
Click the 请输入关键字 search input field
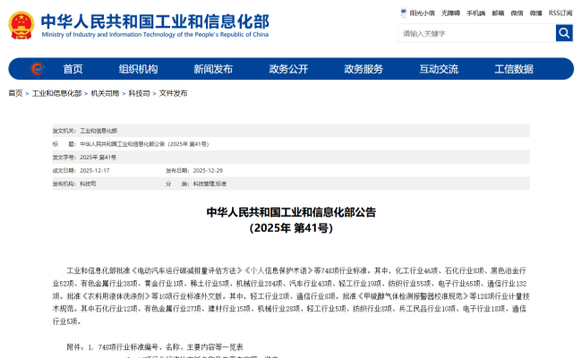coord(476,33)
